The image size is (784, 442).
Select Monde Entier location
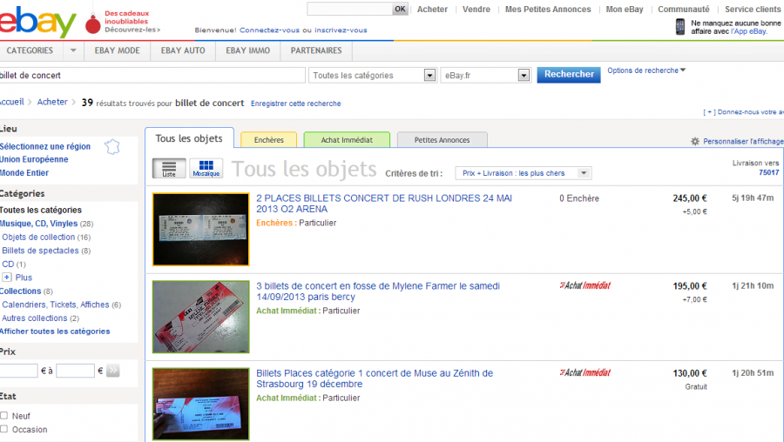tap(24, 173)
